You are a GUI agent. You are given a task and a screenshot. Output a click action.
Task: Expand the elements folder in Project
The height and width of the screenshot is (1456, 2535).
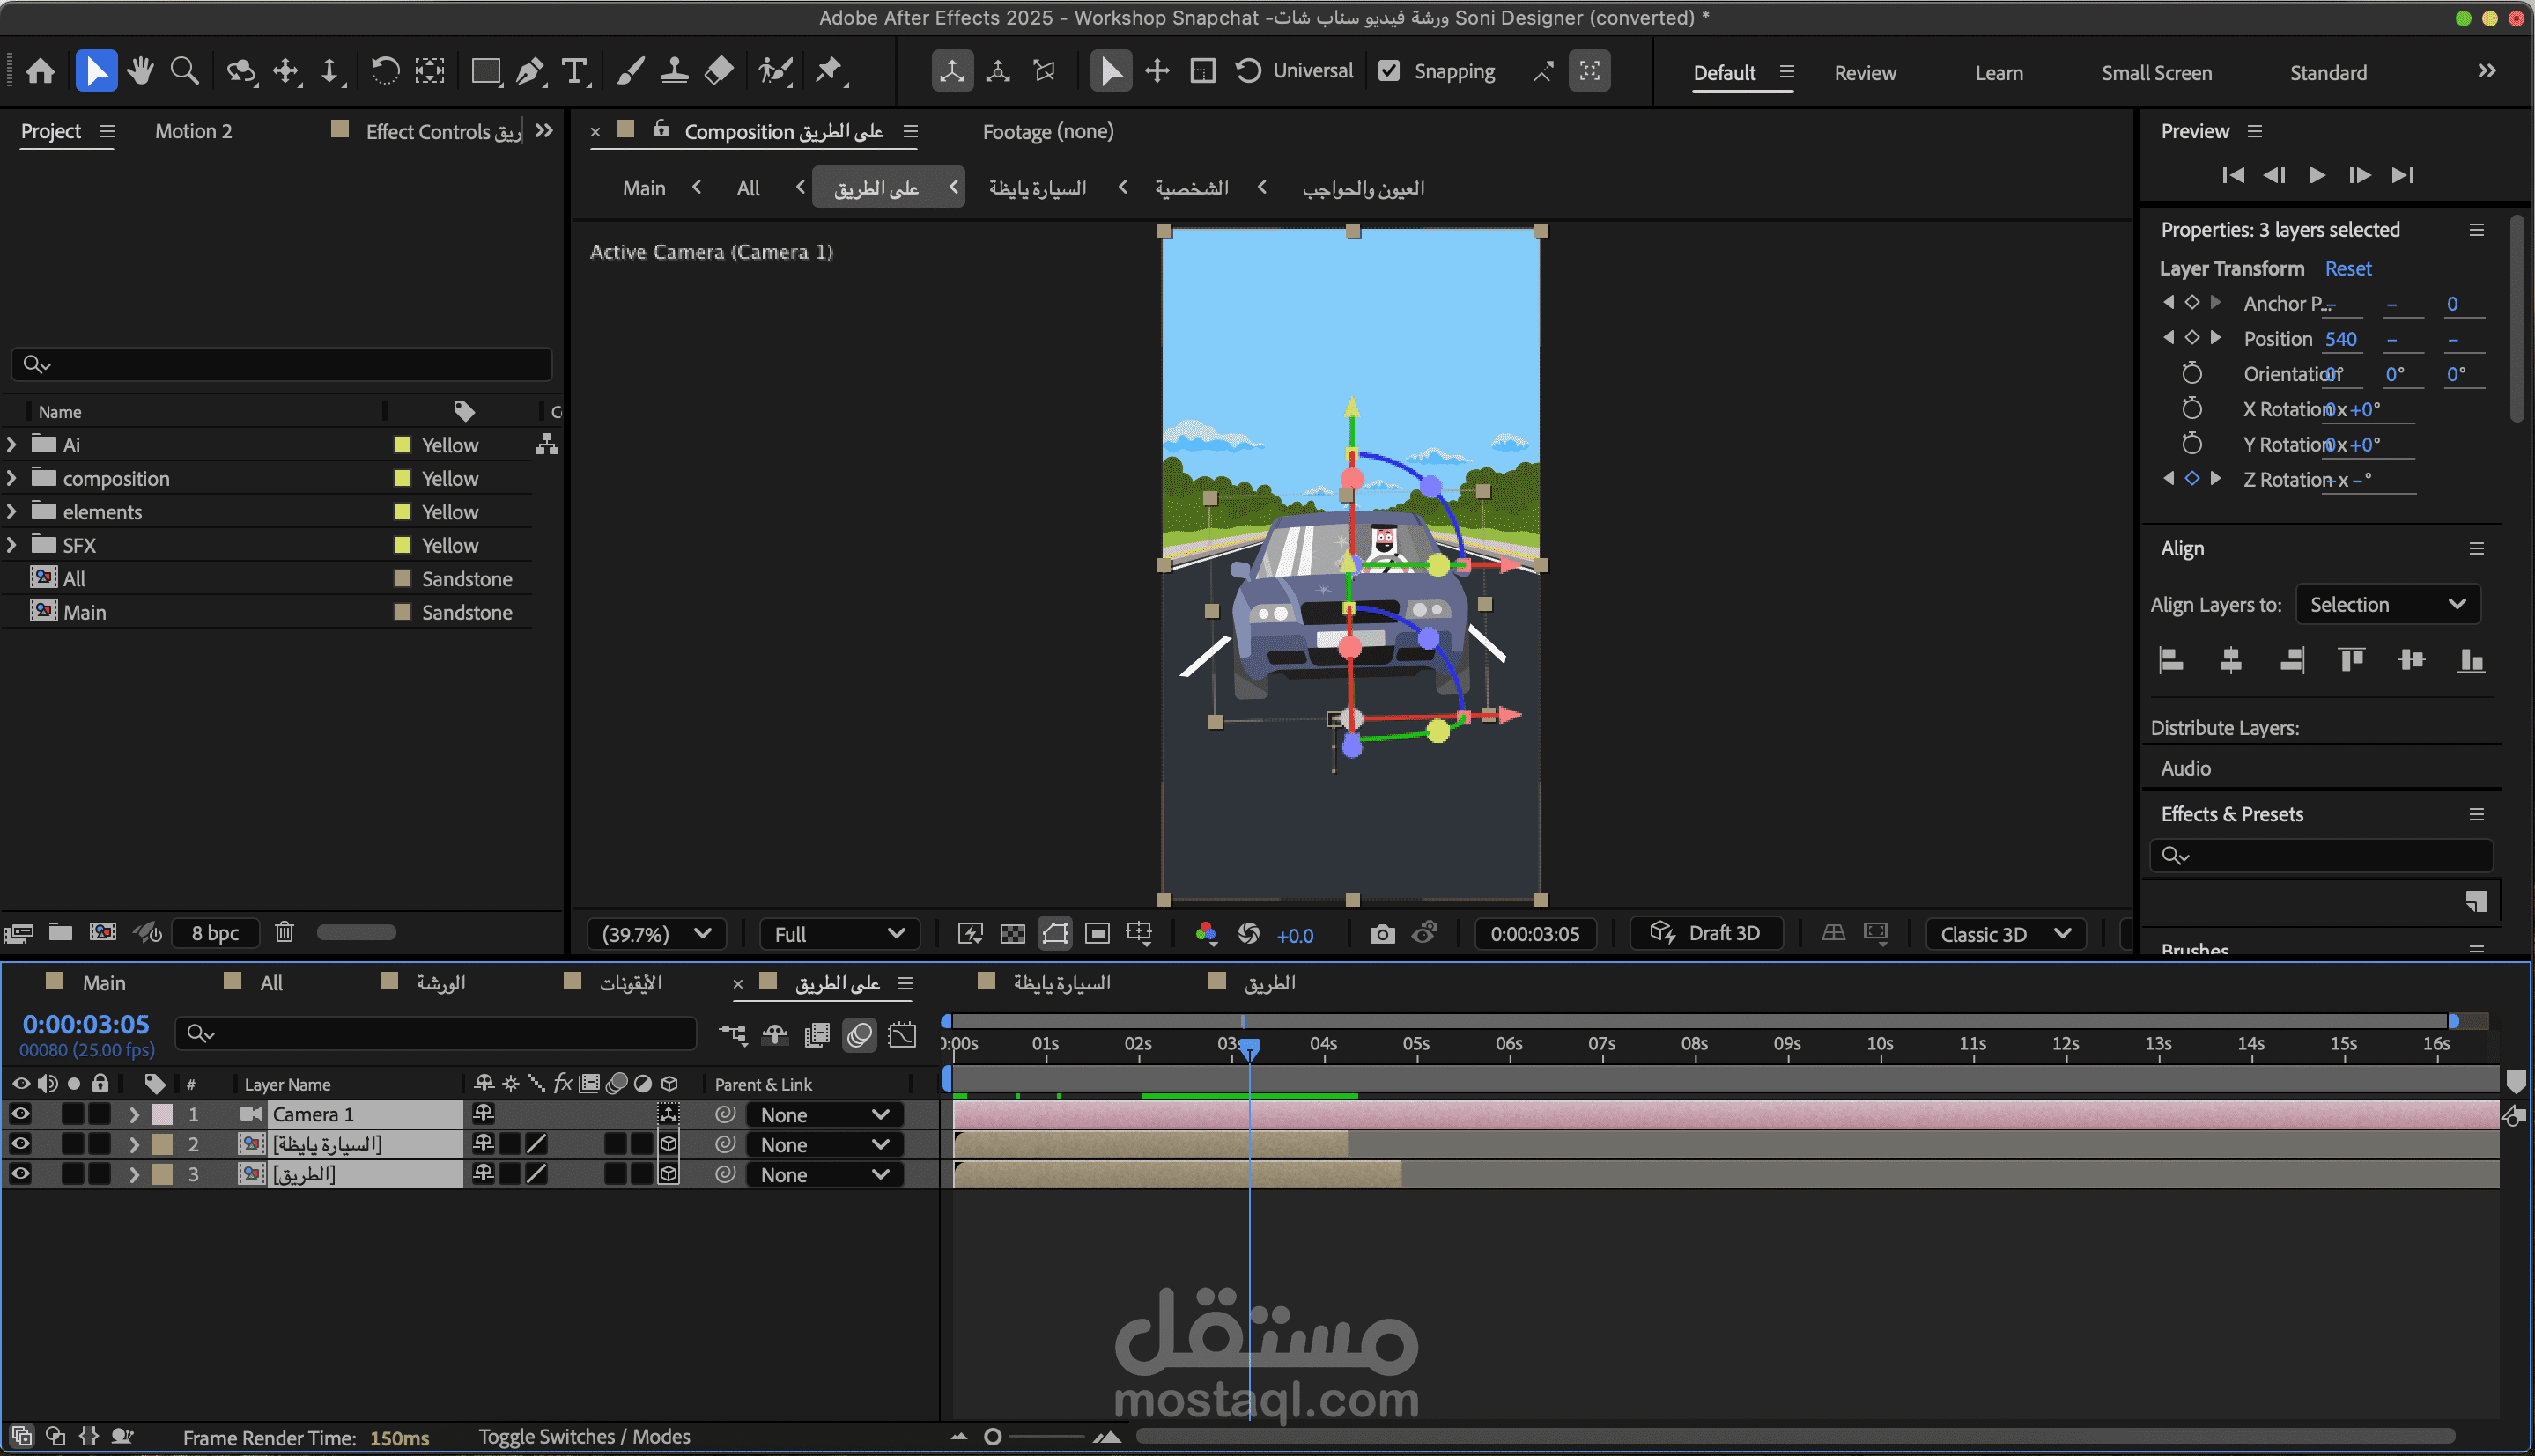[x=12, y=512]
